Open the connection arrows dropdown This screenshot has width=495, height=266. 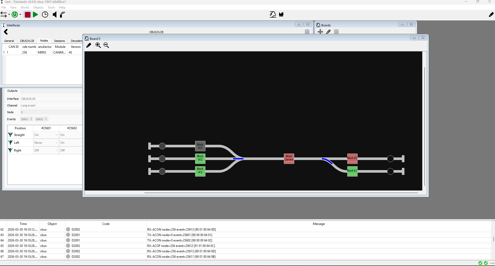point(5,15)
